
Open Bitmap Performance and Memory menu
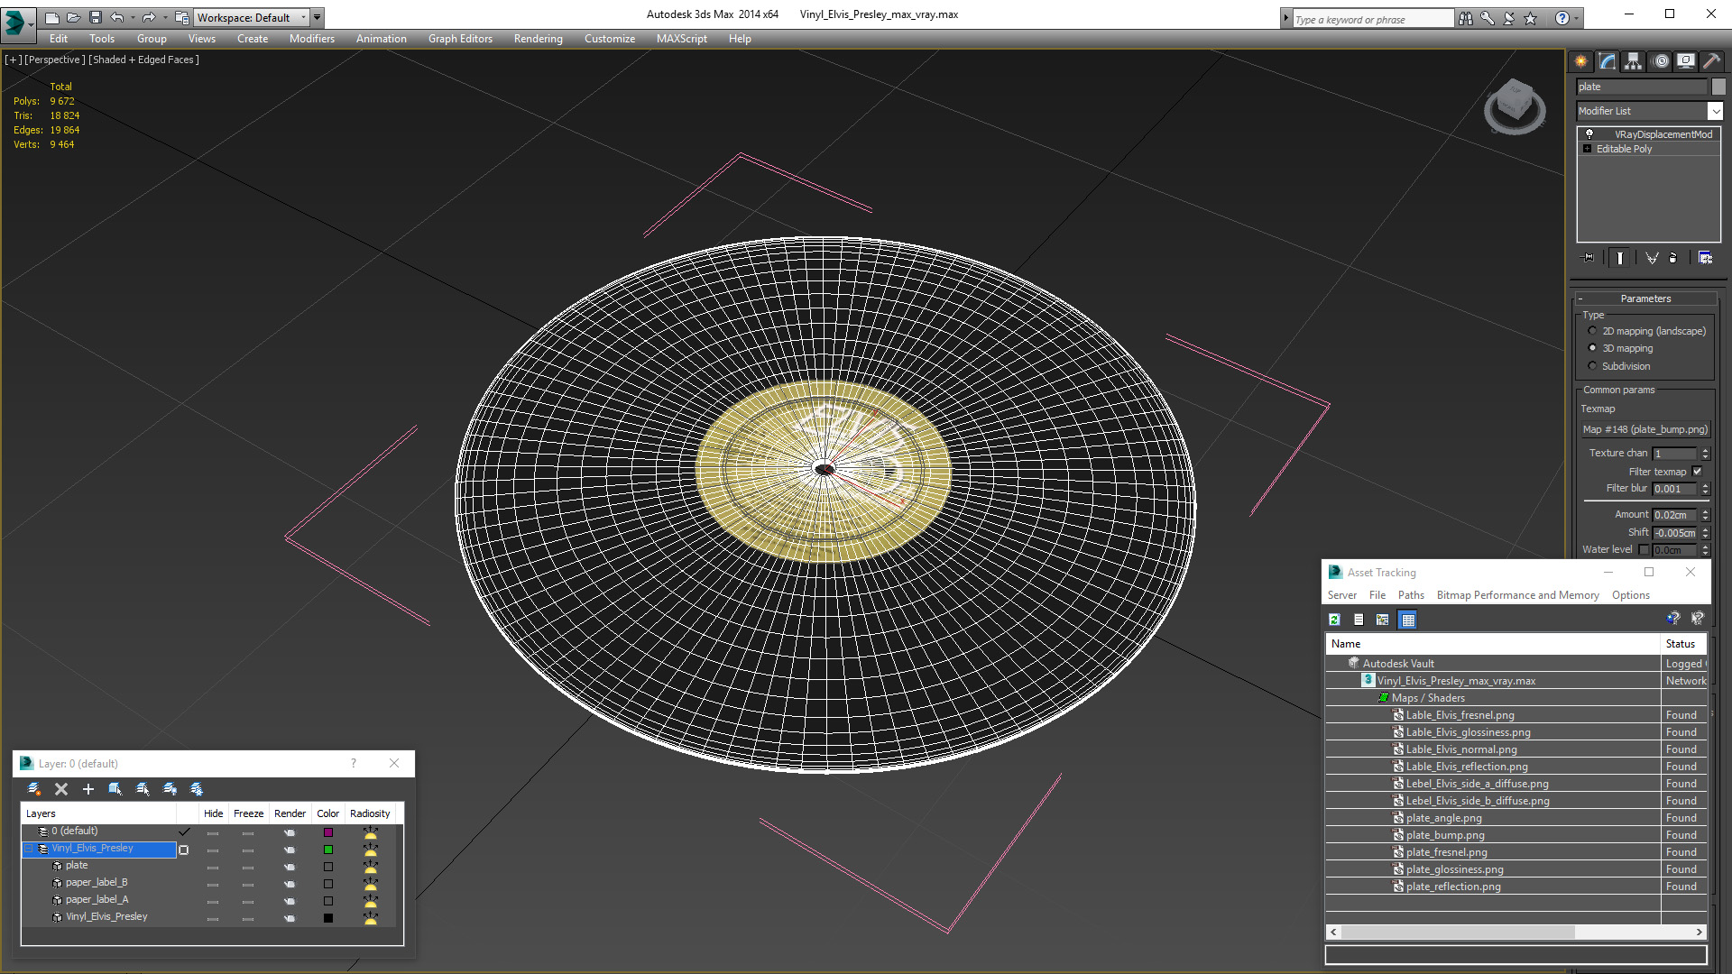coord(1517,595)
